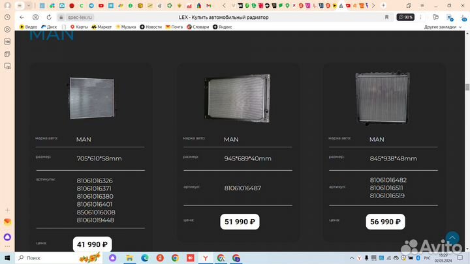Add a new tab with plus button
Image resolution: width=470 pixels, height=264 pixels.
(x=383, y=5)
